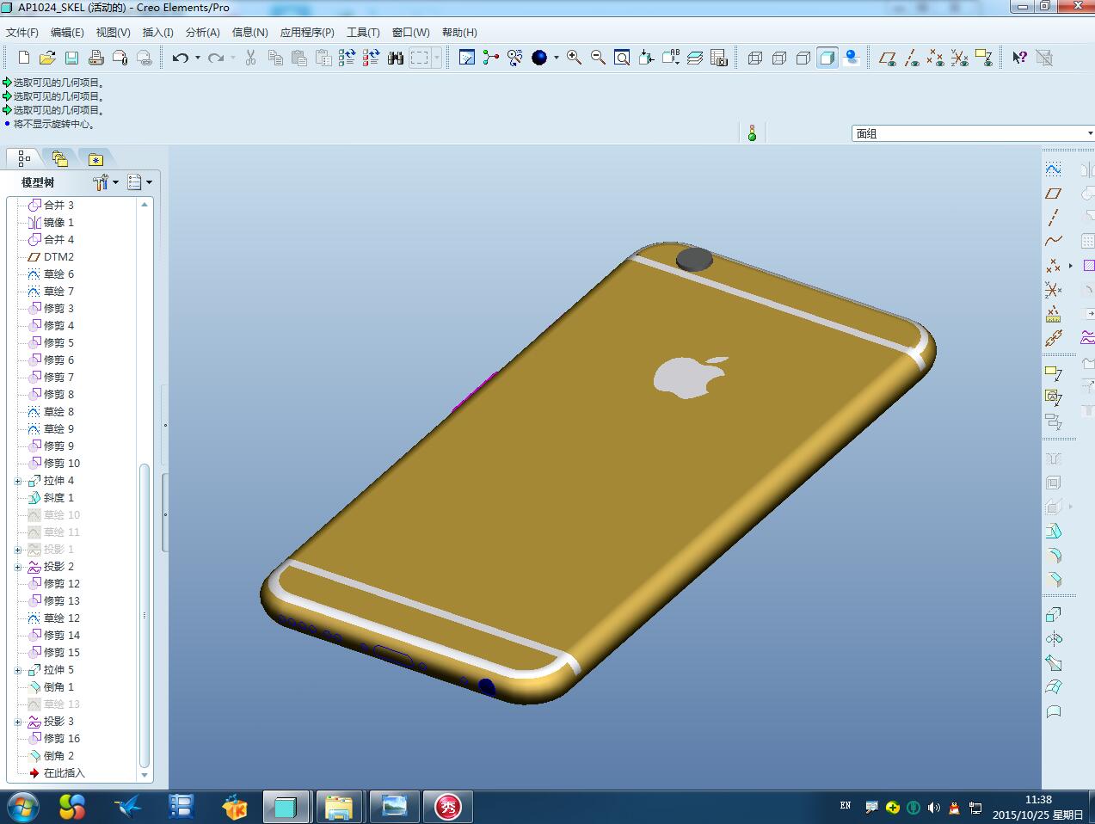
Task: Expand the 投影 2 tree node
Action: click(x=18, y=567)
